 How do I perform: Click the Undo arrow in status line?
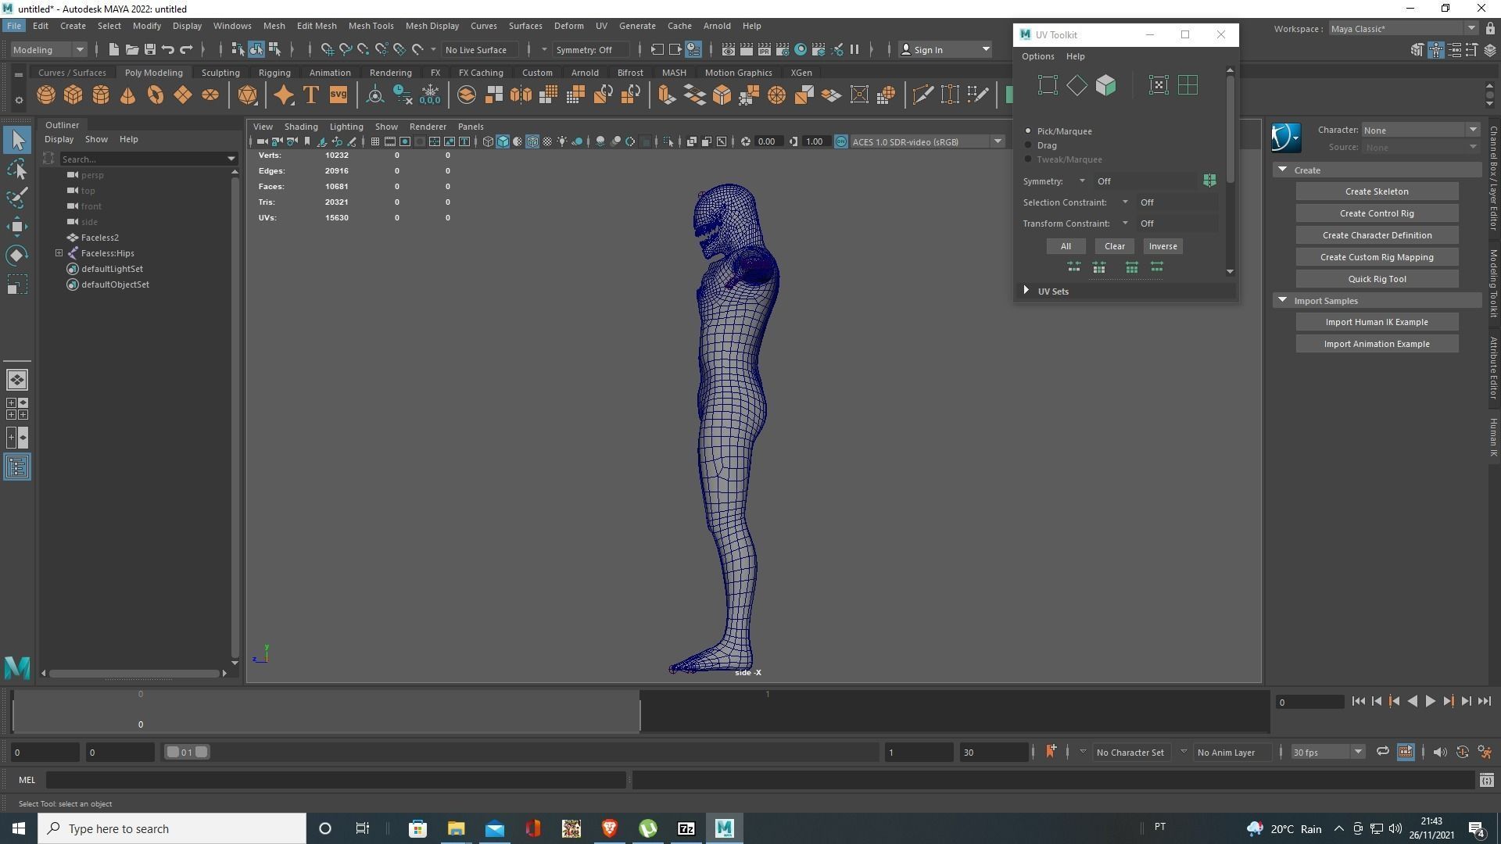168,49
